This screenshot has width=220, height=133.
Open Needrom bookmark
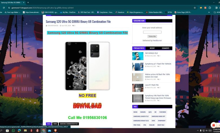pos(120,12)
